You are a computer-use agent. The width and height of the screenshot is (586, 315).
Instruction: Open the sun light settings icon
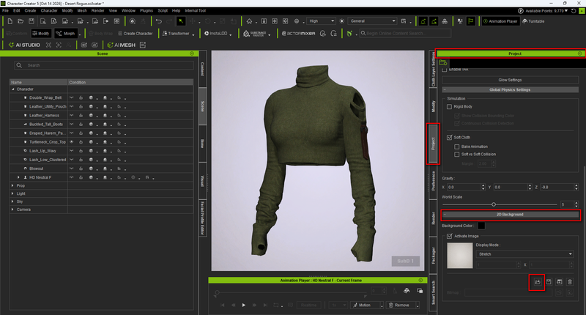(341, 21)
